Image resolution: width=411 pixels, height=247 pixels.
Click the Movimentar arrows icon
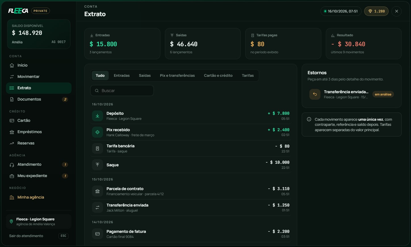[x=12, y=77]
